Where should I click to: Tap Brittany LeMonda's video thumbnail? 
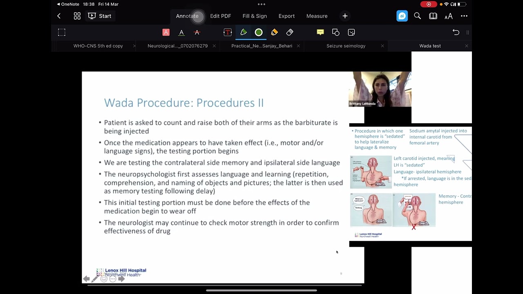coord(380,89)
